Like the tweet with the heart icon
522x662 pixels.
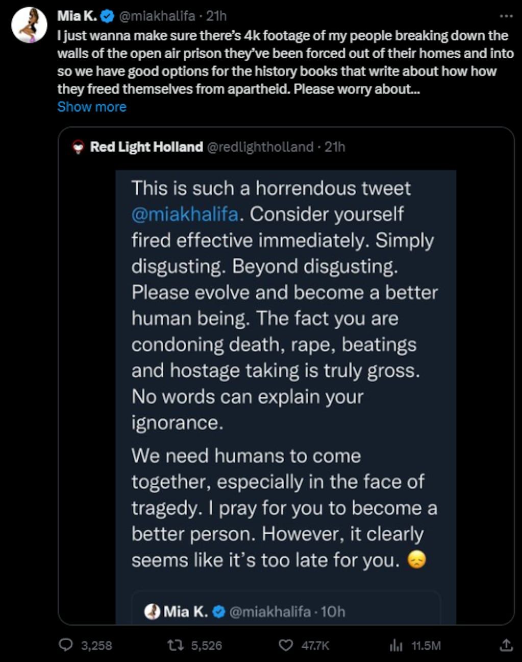(x=286, y=645)
